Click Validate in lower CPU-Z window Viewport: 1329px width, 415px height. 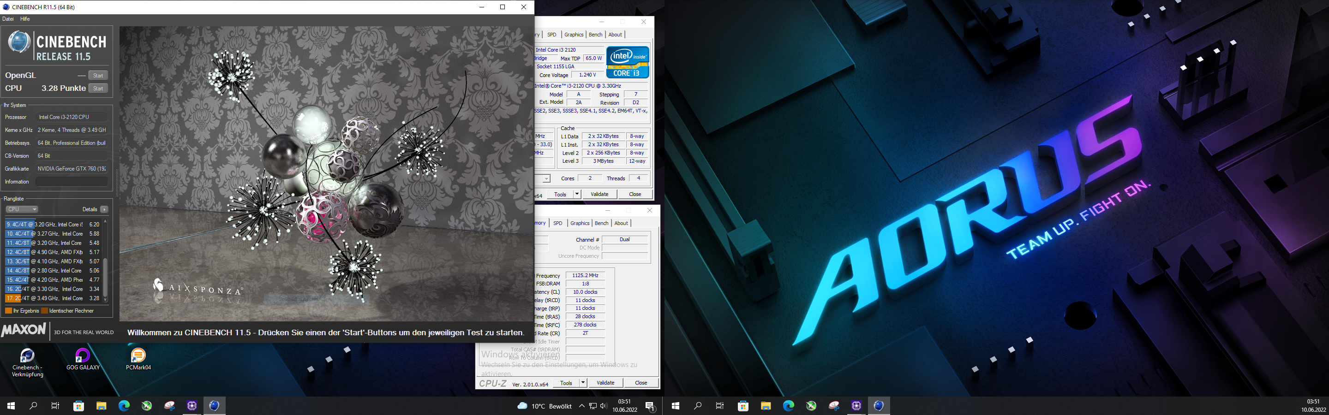point(605,383)
